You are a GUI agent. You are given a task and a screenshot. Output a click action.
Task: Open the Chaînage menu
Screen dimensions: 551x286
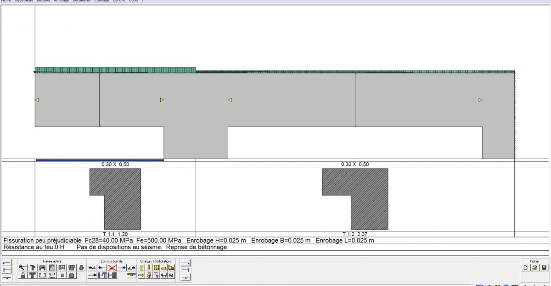coord(102,1)
